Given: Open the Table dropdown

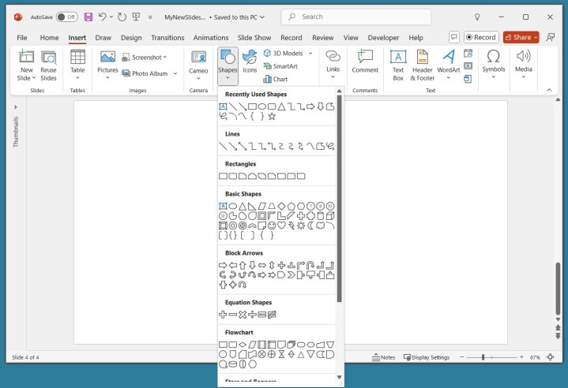Looking at the screenshot, I should tap(77, 63).
